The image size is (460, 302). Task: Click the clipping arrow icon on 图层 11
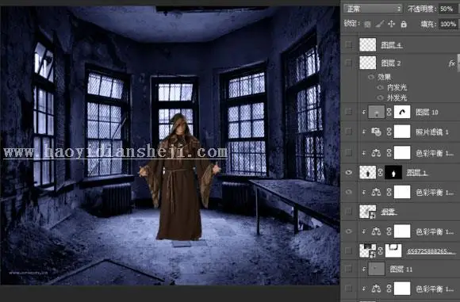[364, 270]
